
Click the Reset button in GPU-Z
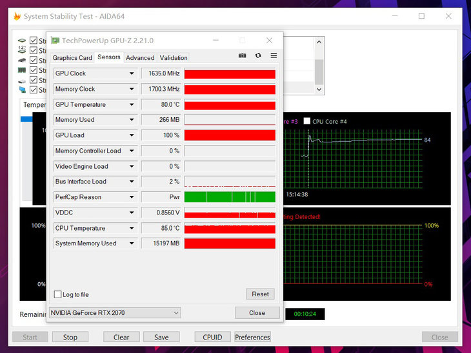[260, 294]
